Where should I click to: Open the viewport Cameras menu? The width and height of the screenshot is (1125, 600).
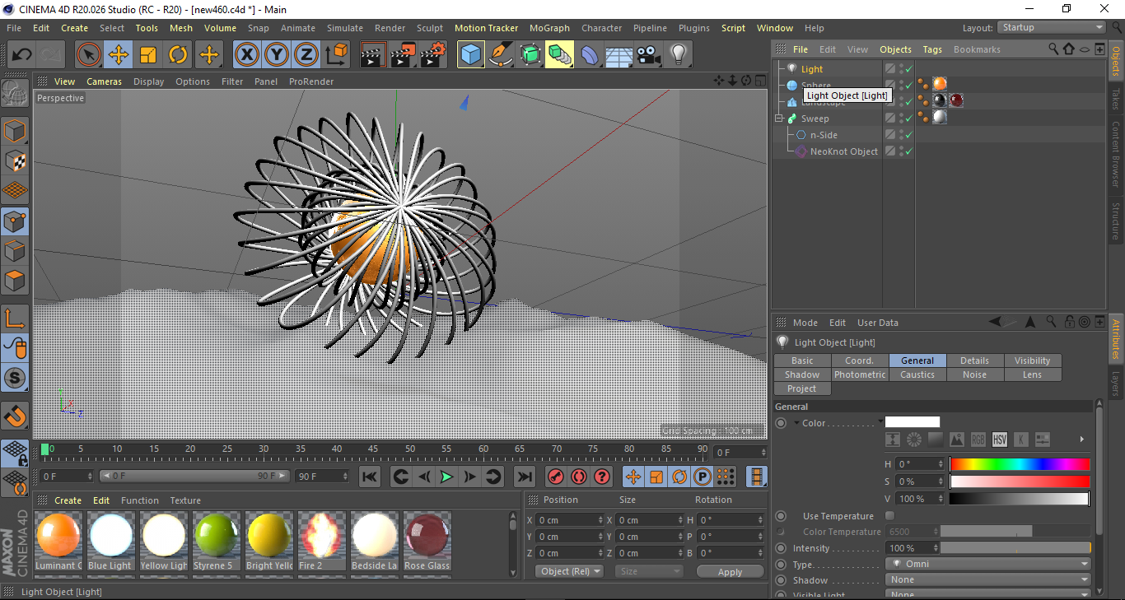point(105,81)
